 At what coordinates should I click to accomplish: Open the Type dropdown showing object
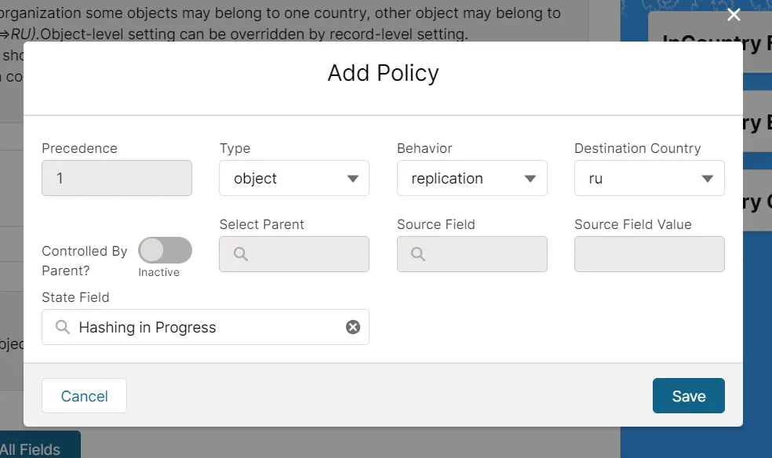click(294, 178)
